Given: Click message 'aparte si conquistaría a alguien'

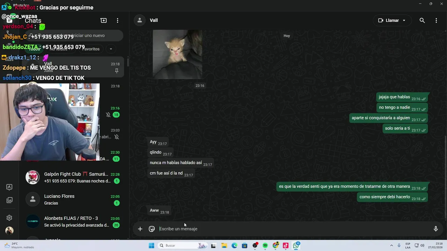Looking at the screenshot, I should coord(389,119).
